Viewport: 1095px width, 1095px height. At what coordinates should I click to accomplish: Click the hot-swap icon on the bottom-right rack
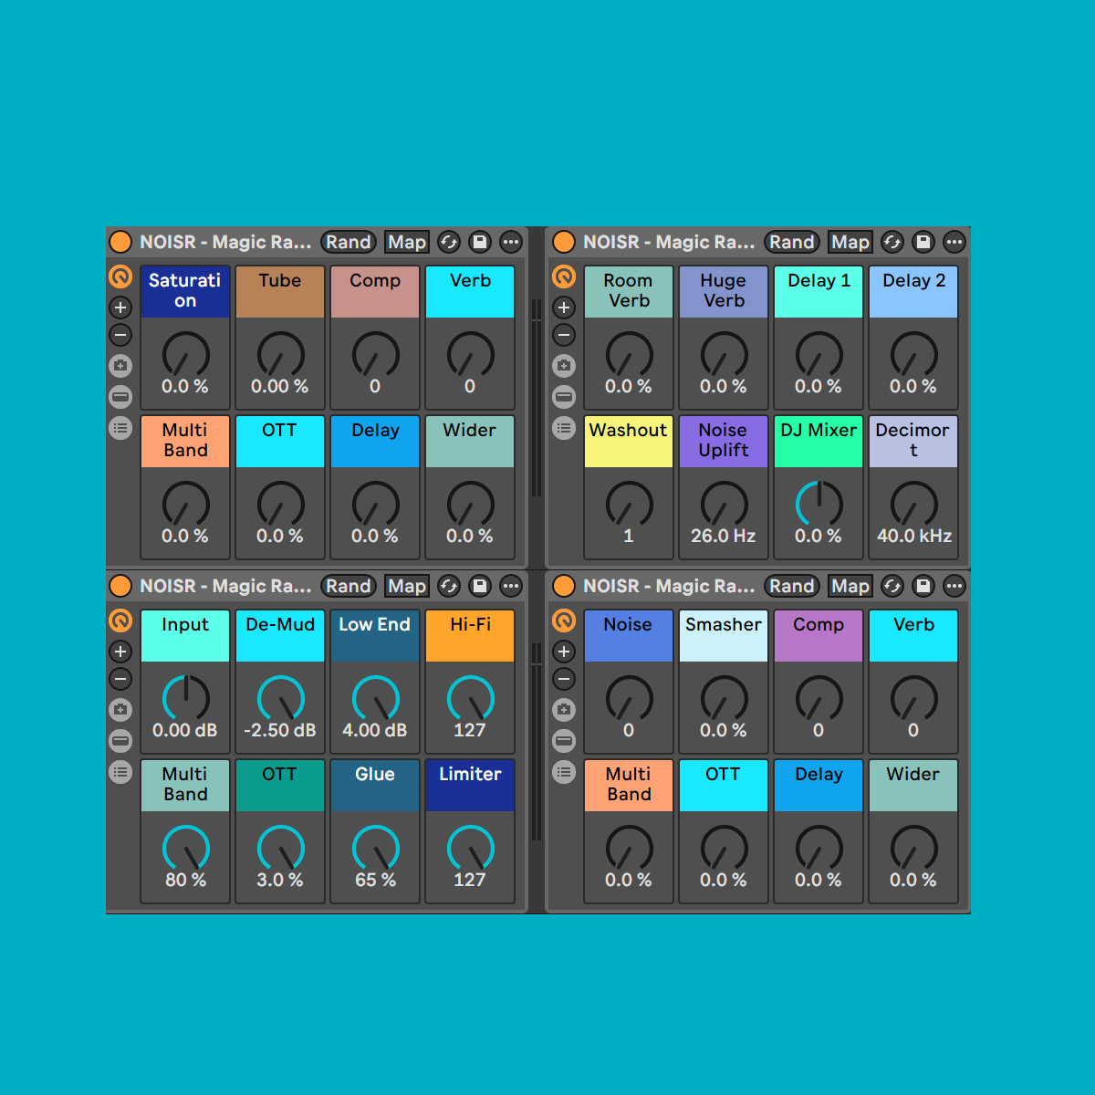892,586
